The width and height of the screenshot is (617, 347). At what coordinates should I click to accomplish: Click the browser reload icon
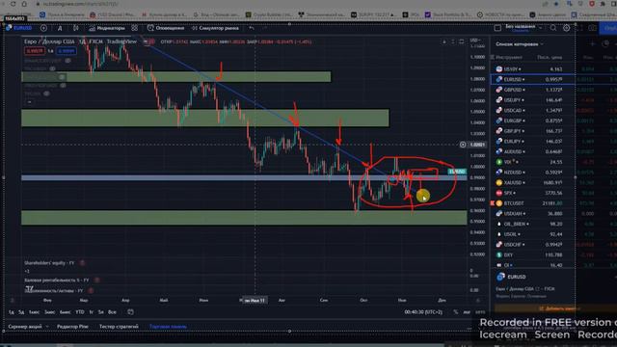13,4
